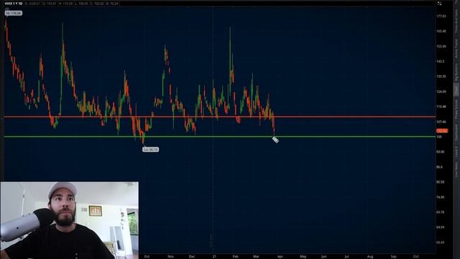Click the 124.09 price axis value
The height and width of the screenshot is (259, 460).
pos(441,91)
